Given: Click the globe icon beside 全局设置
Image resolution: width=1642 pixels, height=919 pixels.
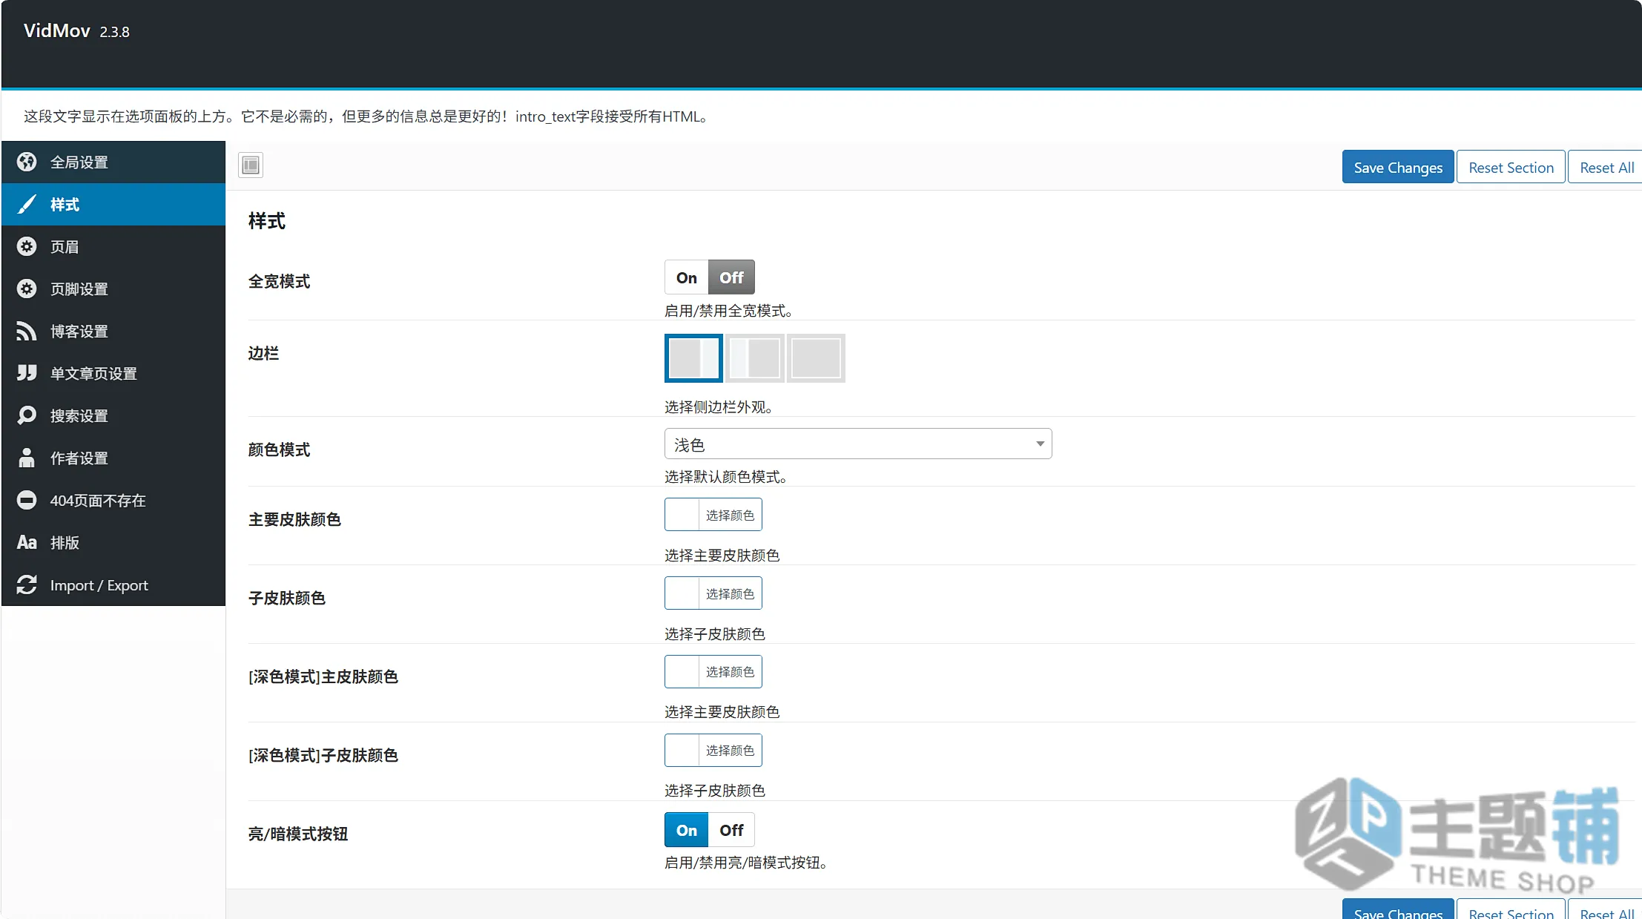Looking at the screenshot, I should (27, 162).
